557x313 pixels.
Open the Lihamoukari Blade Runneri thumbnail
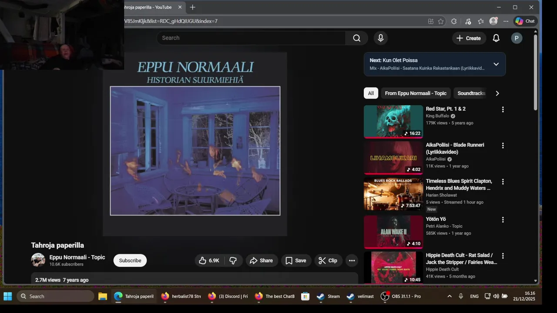[x=393, y=158]
